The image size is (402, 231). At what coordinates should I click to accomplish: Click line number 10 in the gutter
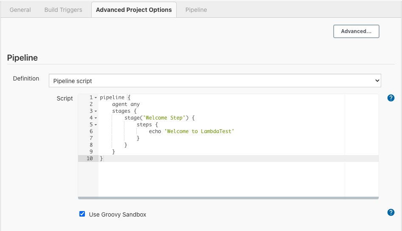tap(89, 159)
